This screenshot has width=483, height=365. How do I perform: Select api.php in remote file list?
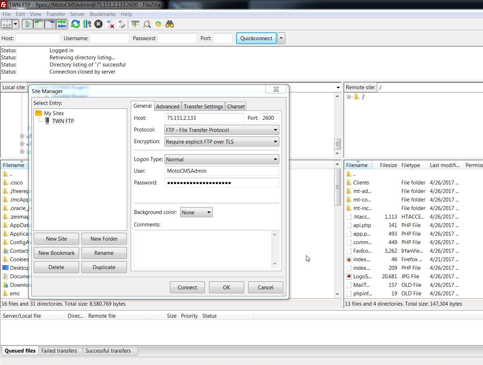coord(362,225)
